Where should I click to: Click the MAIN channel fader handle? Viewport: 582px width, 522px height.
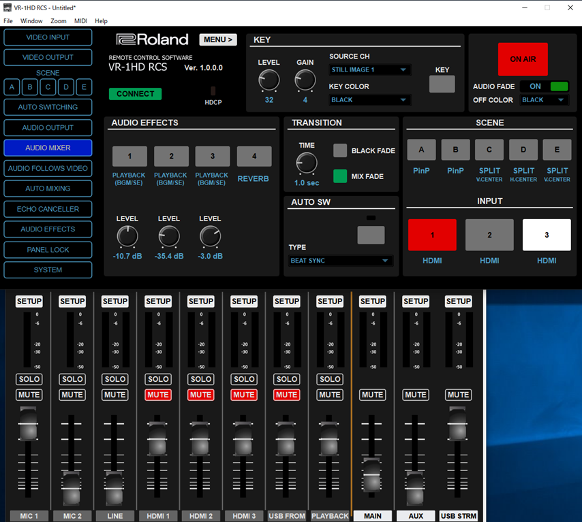[x=371, y=475]
